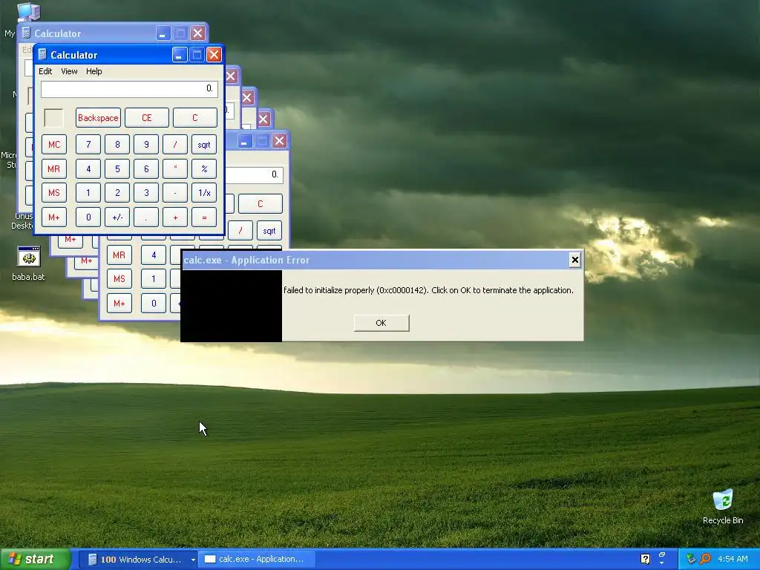The height and width of the screenshot is (570, 760).
Task: Click the percent button in front Calculator
Action: (204, 168)
